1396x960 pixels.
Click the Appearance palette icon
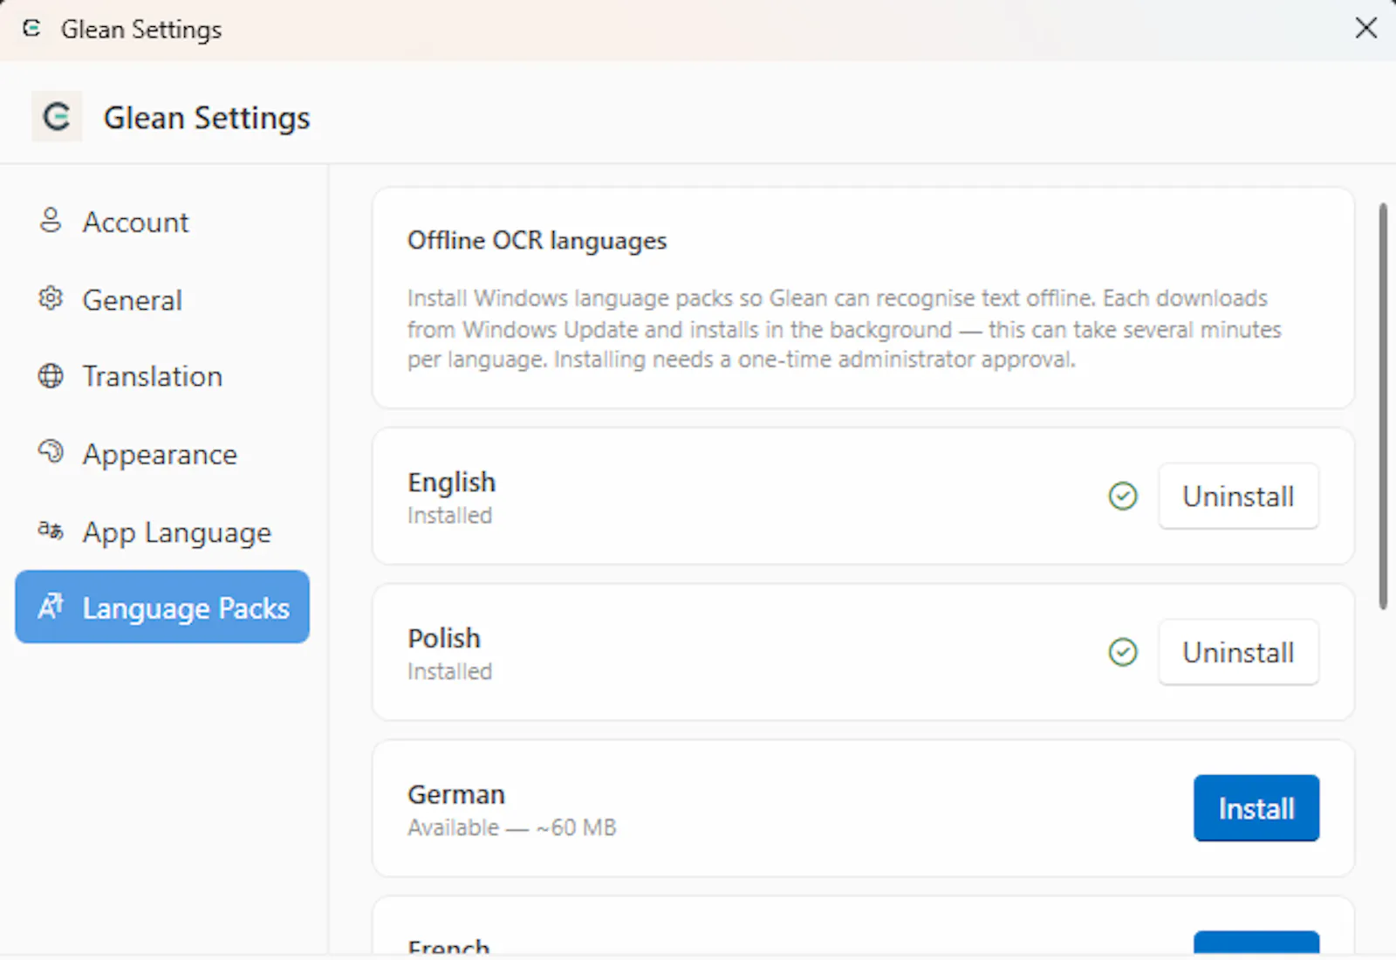coord(51,452)
